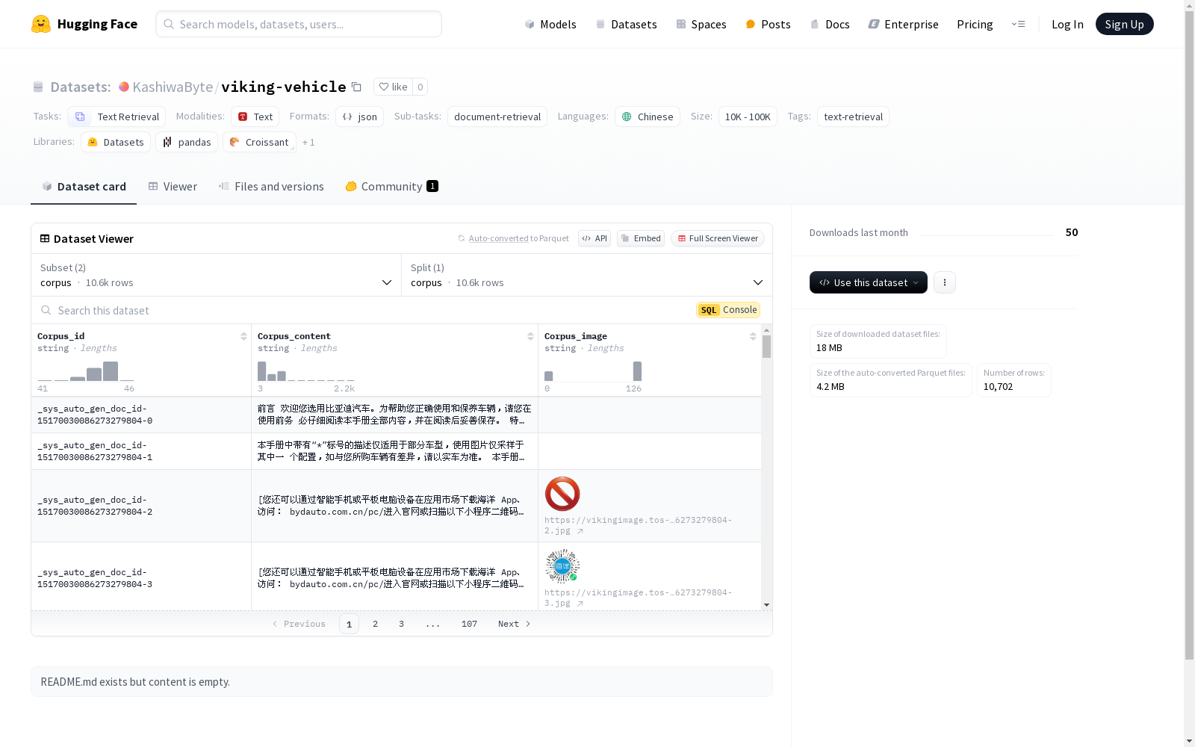The width and height of the screenshot is (1195, 747).
Task: Like the viking-vehicle dataset
Action: click(x=393, y=87)
